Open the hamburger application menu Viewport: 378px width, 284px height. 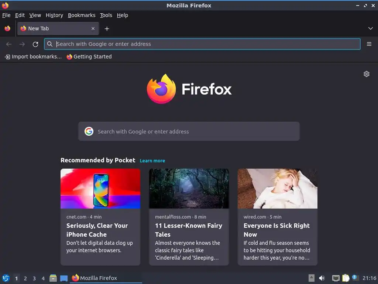point(369,44)
